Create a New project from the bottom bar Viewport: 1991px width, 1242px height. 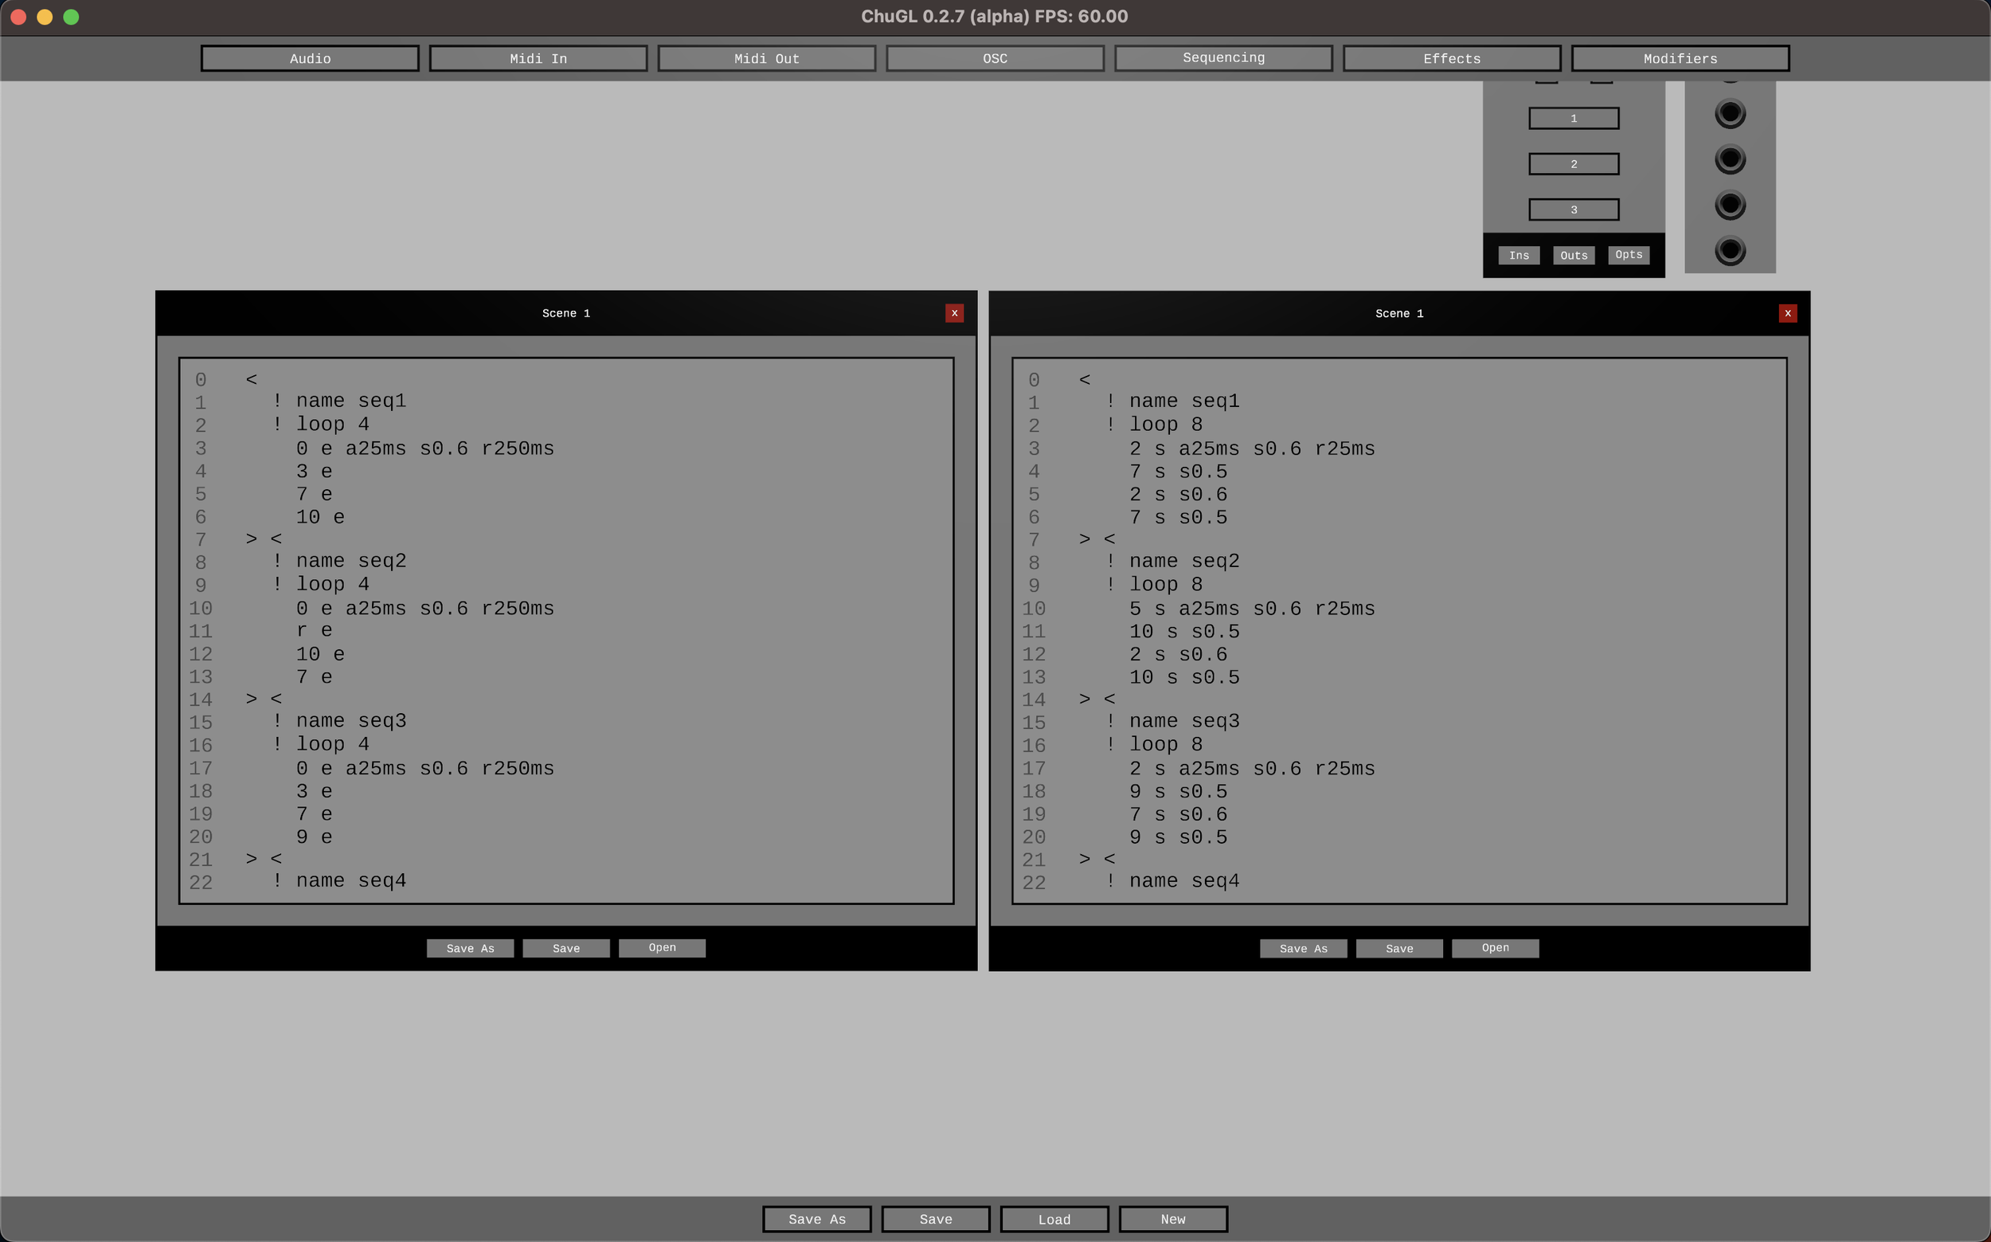(1172, 1219)
